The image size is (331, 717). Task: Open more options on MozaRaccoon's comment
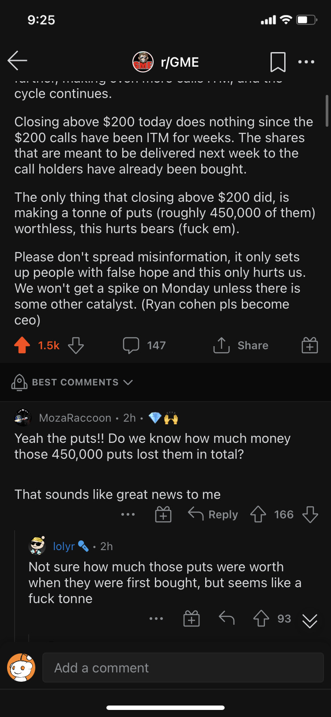128,514
